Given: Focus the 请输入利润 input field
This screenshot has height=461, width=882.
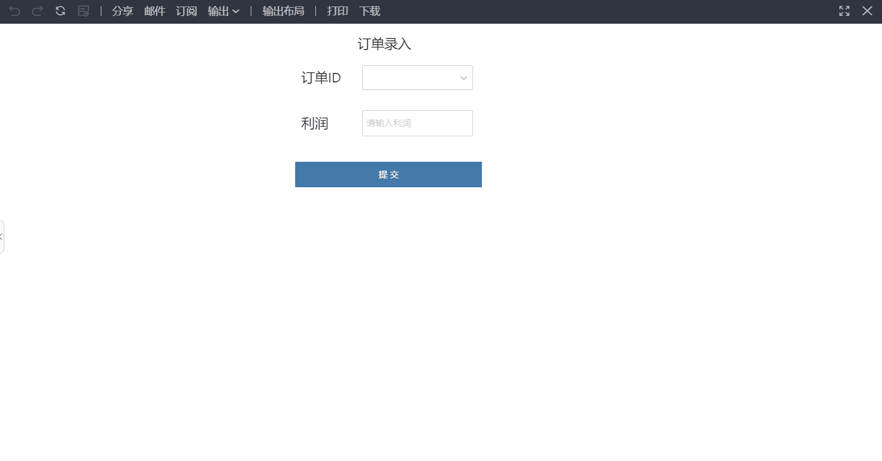Looking at the screenshot, I should [x=417, y=123].
